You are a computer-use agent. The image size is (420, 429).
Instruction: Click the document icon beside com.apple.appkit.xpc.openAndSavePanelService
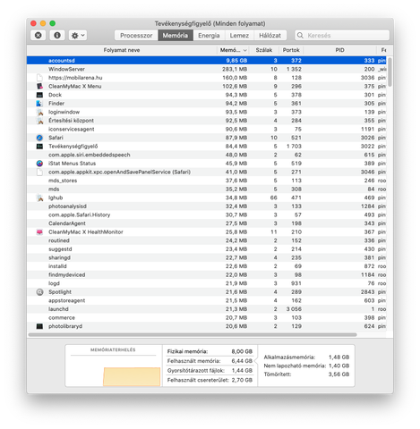click(39, 172)
